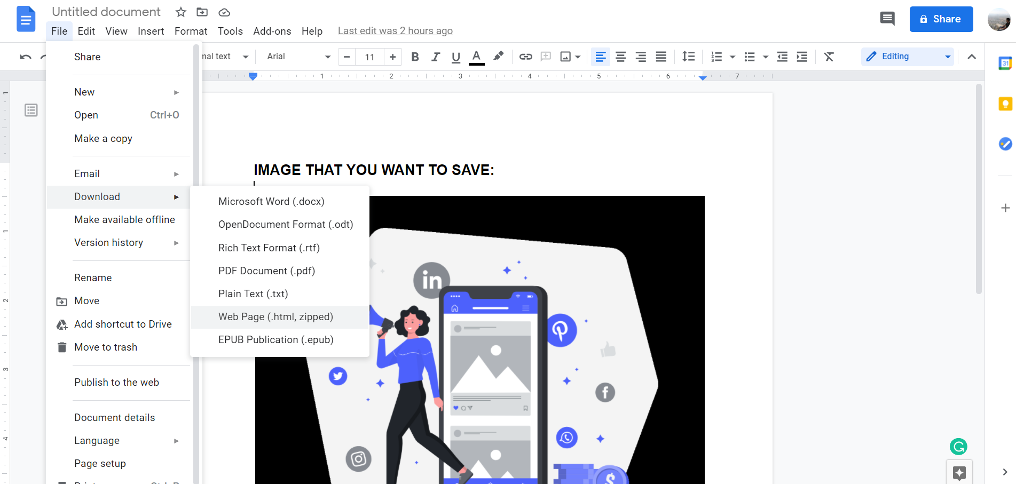The image size is (1016, 484).
Task: Choose Microsoft Word (.docx) download
Action: point(280,202)
